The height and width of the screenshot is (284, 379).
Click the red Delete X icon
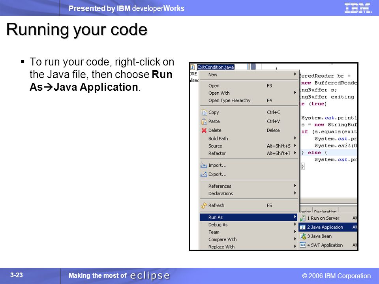point(204,131)
